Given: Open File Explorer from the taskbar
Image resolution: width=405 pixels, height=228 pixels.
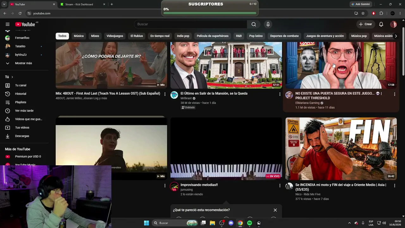Looking at the screenshot, I should pos(212,223).
